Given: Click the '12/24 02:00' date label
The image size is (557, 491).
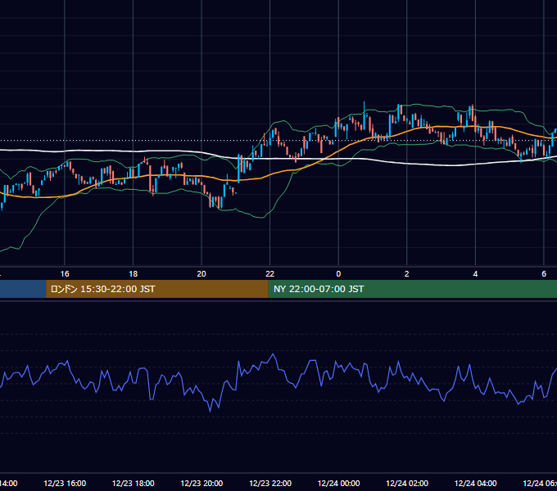Looking at the screenshot, I should pos(407,483).
